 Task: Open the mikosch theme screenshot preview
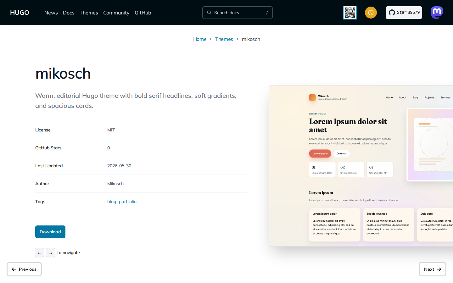(361, 166)
